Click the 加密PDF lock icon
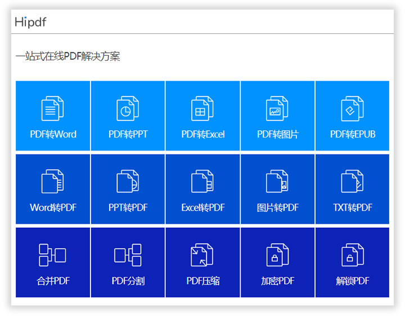 pos(277,255)
